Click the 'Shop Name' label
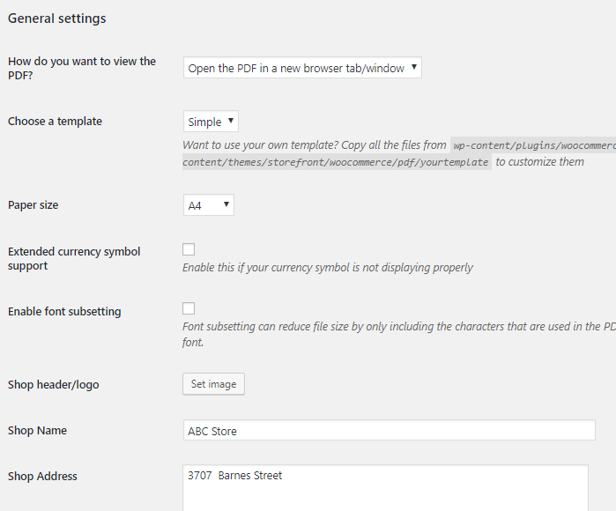 pos(37,431)
